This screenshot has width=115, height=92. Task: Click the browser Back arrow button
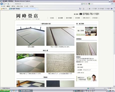point(1,4)
